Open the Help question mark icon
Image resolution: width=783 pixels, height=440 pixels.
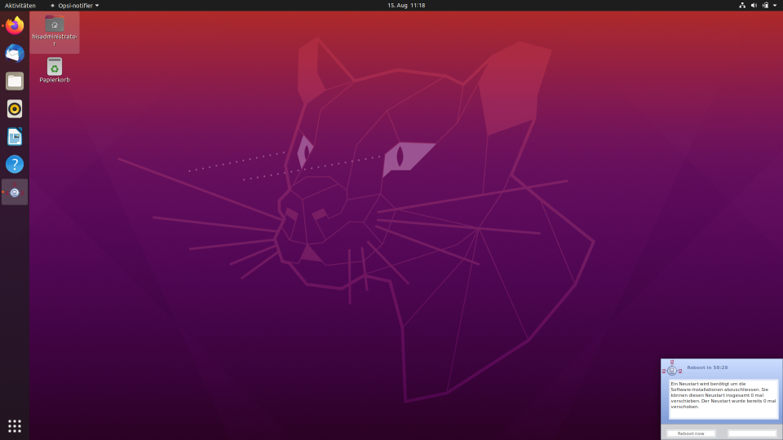pos(15,164)
